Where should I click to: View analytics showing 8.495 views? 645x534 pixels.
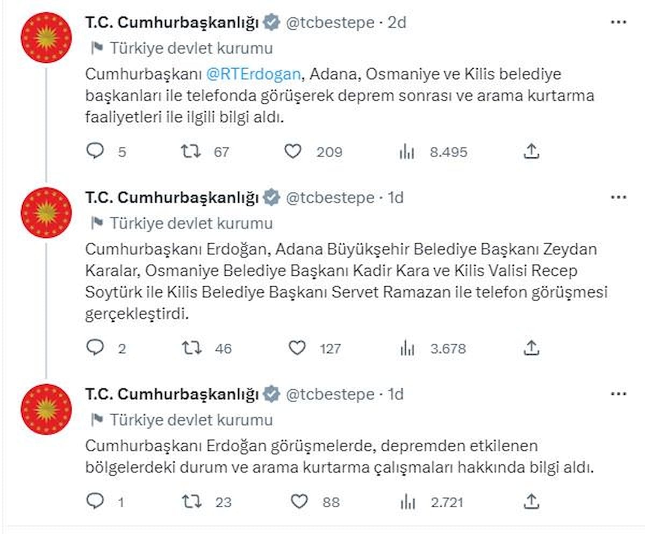(x=407, y=153)
